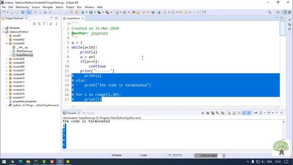Click the heap memory usage bar
The width and height of the screenshot is (293, 165).
[x=208, y=155]
